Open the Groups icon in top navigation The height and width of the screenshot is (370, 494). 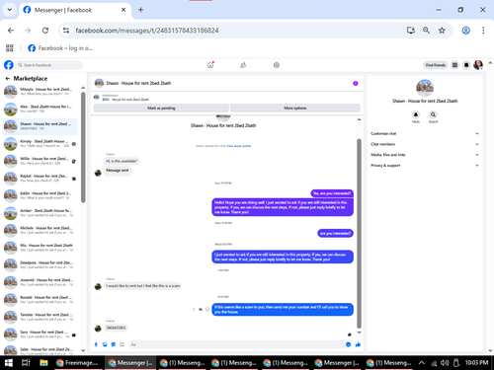277,65
